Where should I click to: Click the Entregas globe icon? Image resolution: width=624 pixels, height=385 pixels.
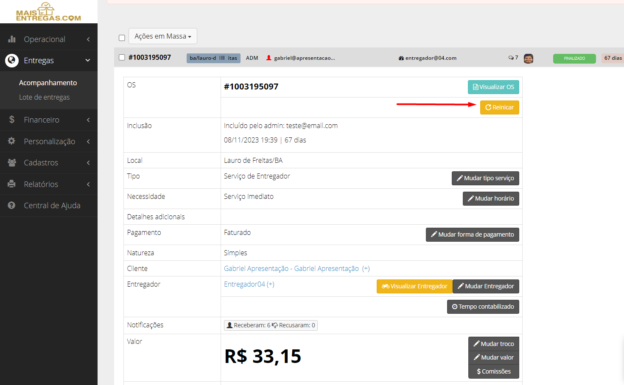(12, 60)
